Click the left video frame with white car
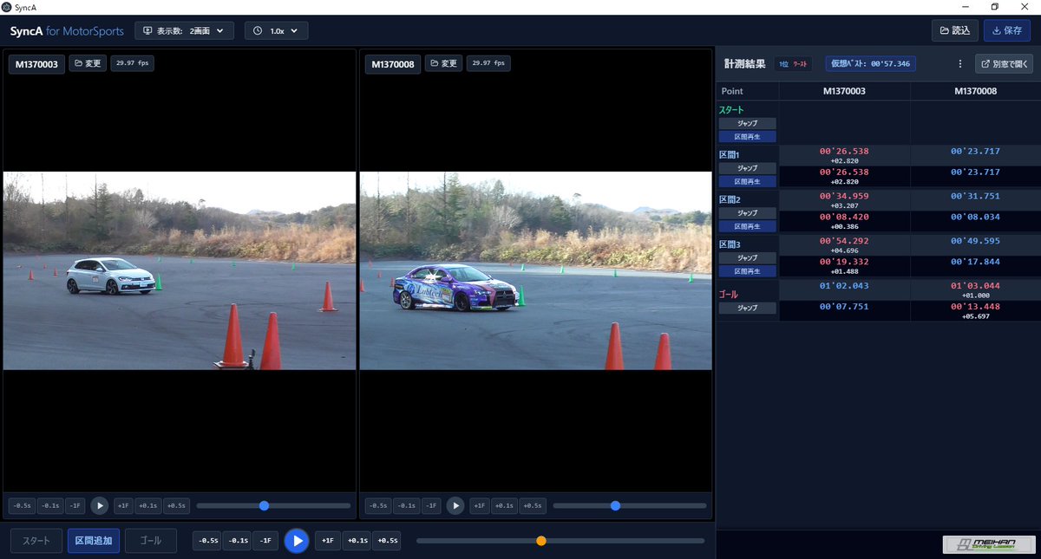 (180, 270)
